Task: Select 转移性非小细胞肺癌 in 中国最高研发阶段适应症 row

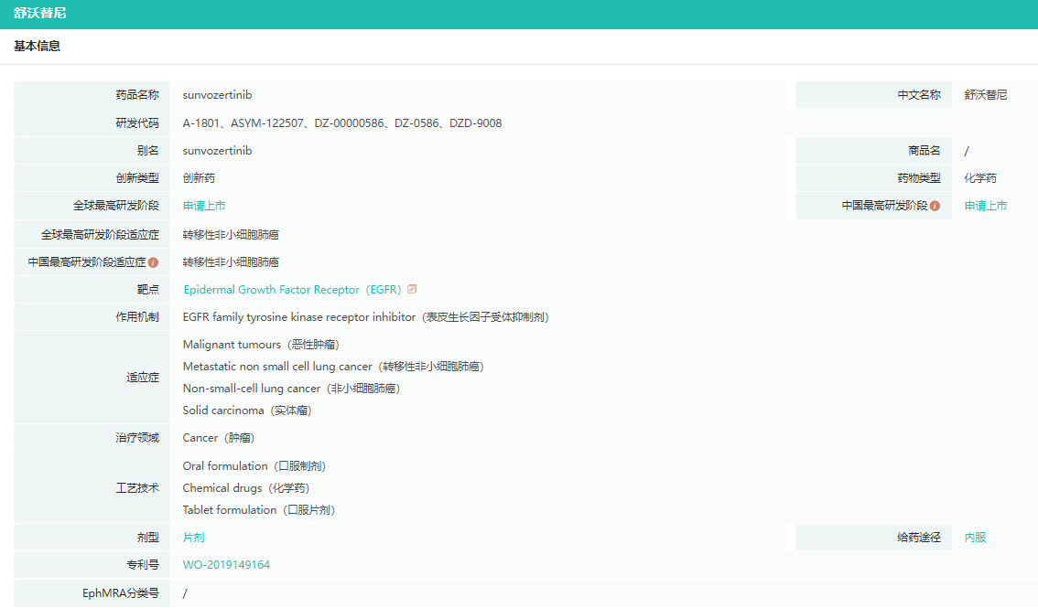Action: [x=231, y=262]
